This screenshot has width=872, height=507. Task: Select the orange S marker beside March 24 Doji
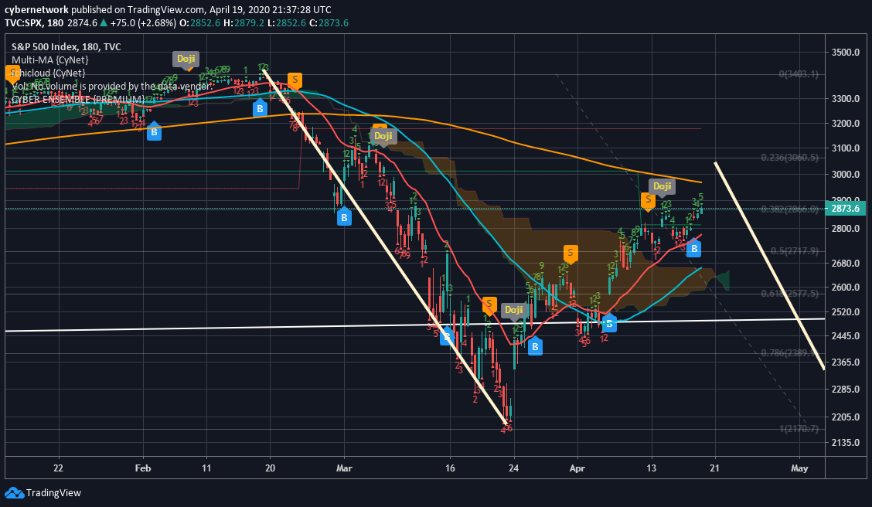tap(489, 305)
